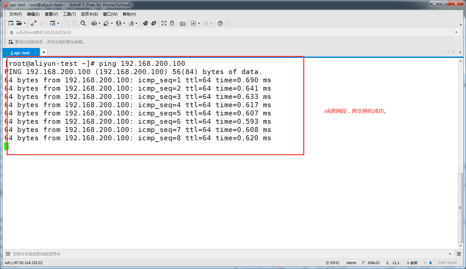This screenshot has height=269, width=466.
Task: Open the address bar history dropdown
Action: tap(456, 32)
